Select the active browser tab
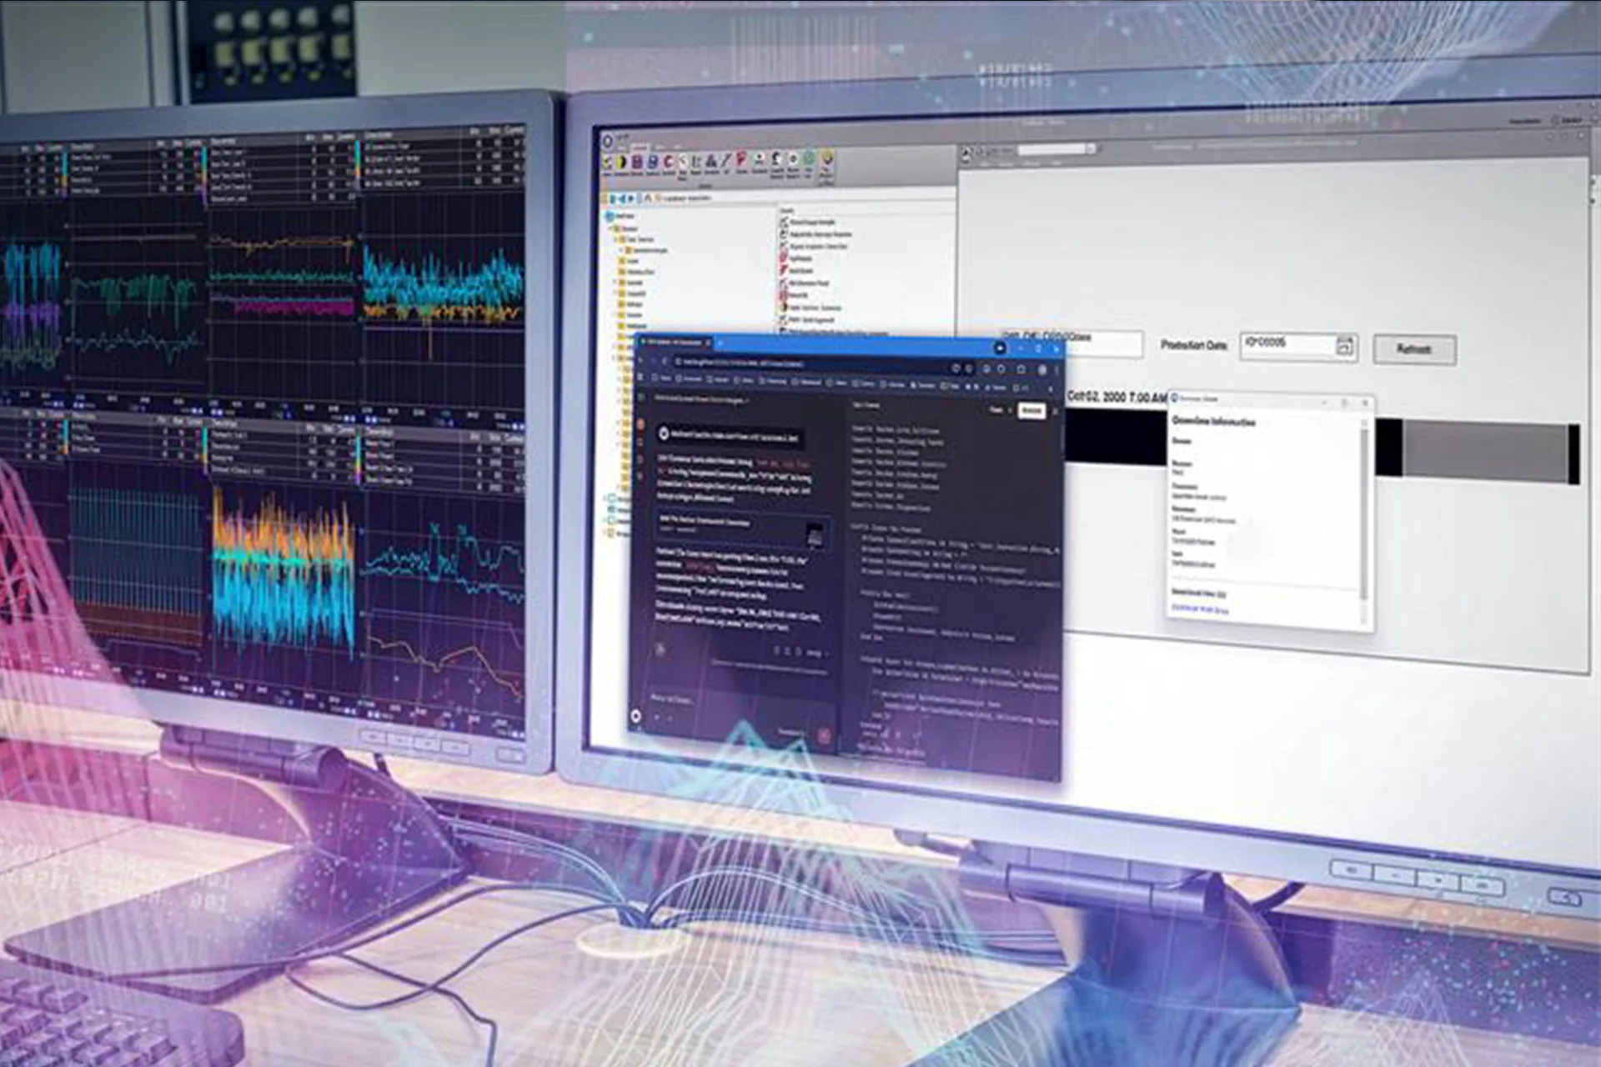This screenshot has height=1067, width=1601. pyautogui.click(x=674, y=343)
